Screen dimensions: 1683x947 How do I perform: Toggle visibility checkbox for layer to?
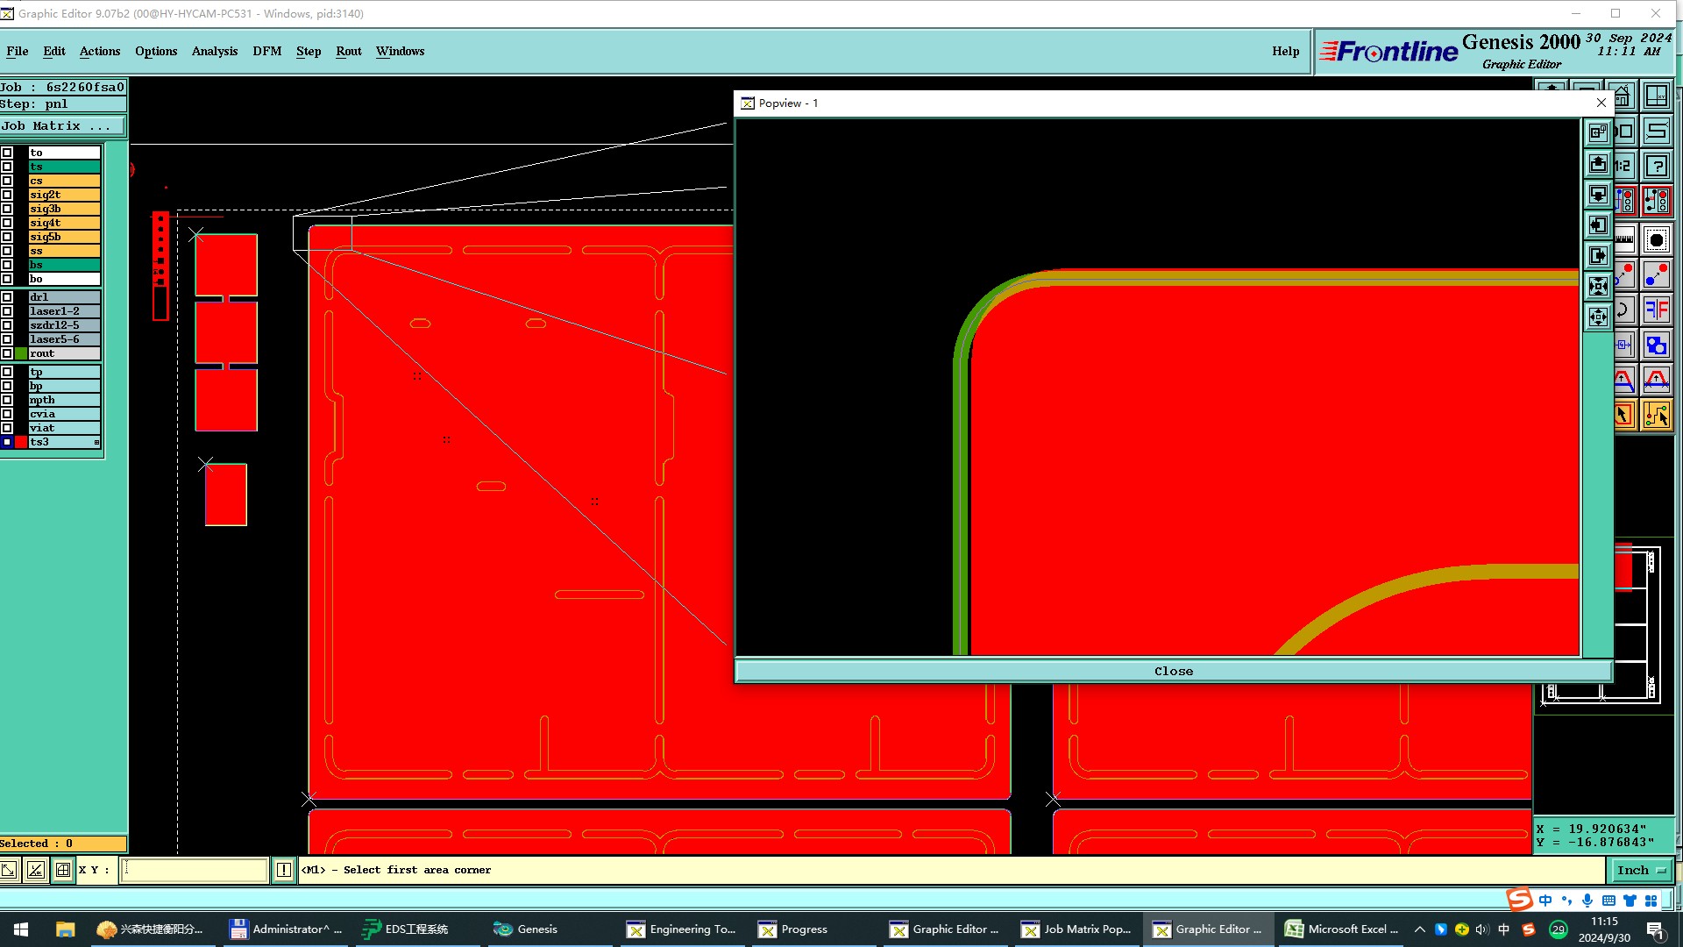pyautogui.click(x=7, y=153)
